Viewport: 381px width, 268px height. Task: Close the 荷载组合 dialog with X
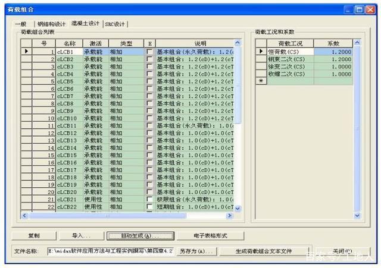(x=370, y=10)
